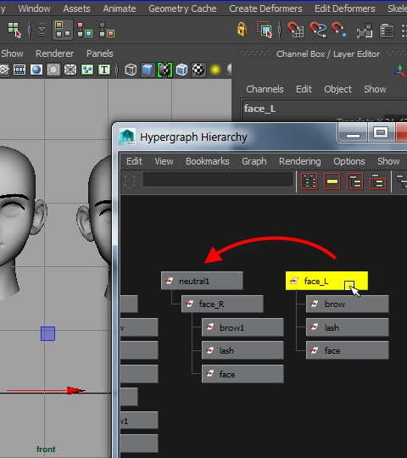
Task: Select the brow node under face_L
Action: tap(347, 304)
